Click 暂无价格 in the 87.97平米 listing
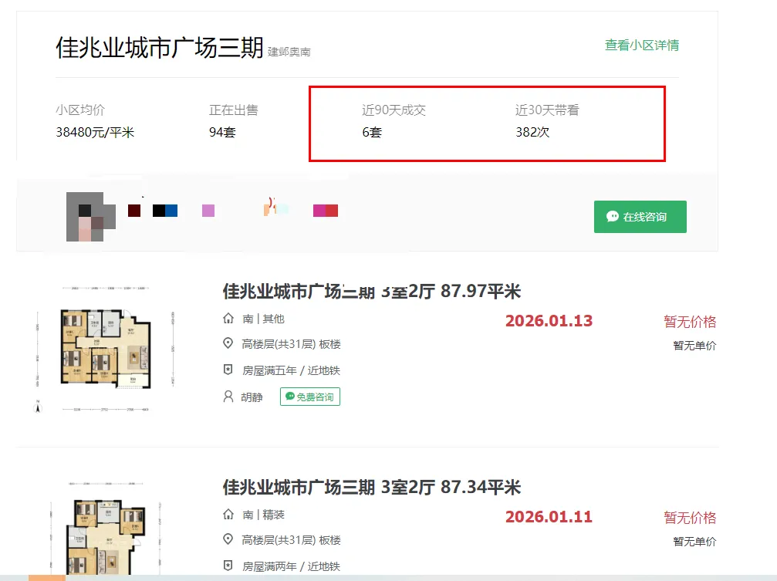 pos(690,322)
